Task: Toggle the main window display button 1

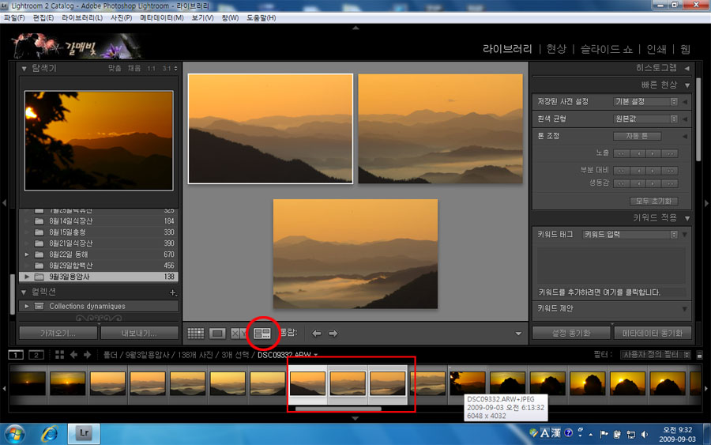Action: (16, 355)
